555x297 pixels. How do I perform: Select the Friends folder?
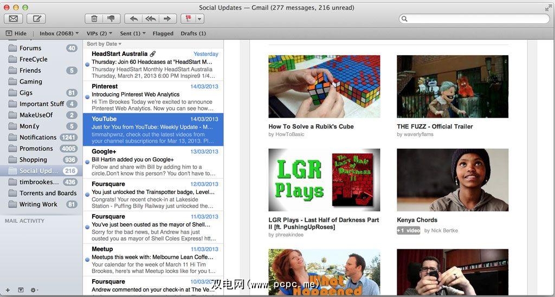coord(41,70)
